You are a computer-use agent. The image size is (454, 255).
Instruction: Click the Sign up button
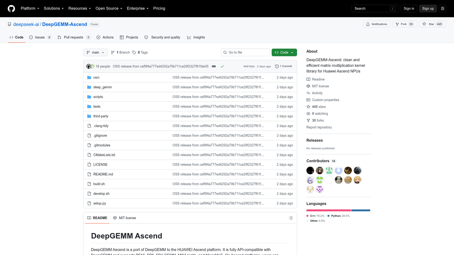click(x=428, y=8)
